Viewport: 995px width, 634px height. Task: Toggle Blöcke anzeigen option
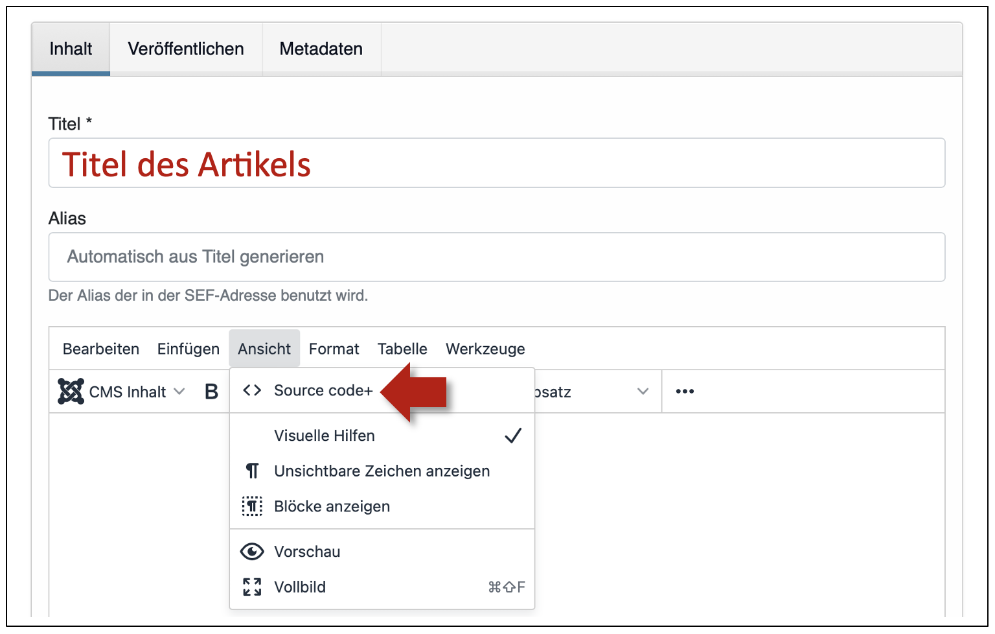click(x=332, y=506)
